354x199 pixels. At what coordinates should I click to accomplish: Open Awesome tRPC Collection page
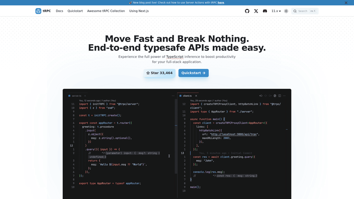pos(106,11)
